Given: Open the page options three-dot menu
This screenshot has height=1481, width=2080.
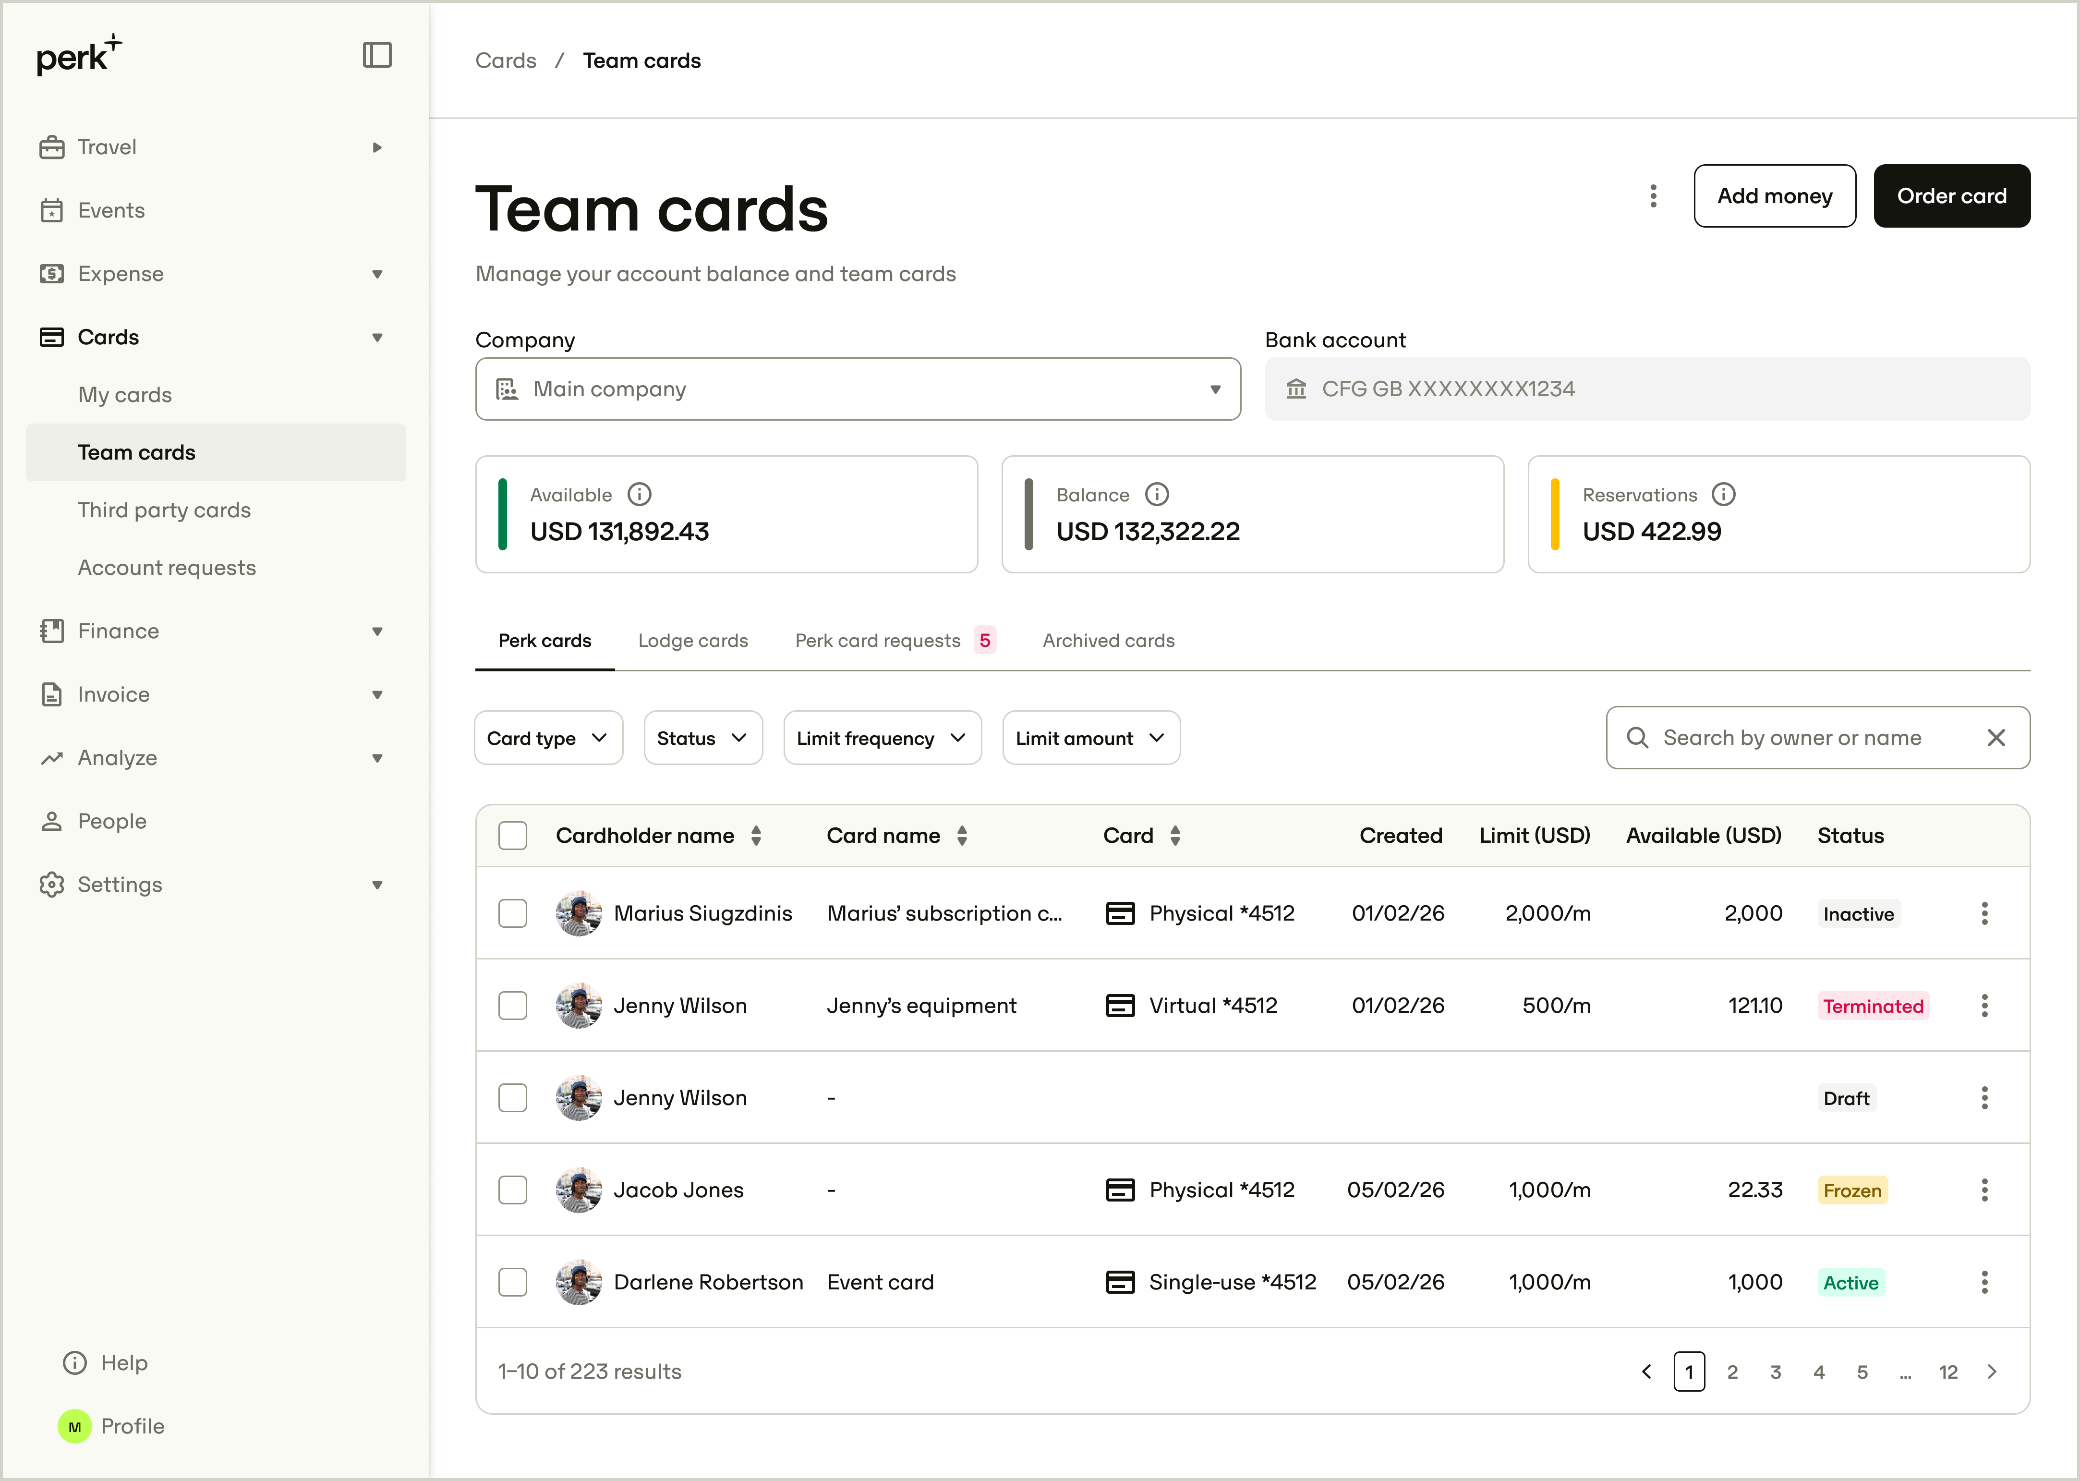Looking at the screenshot, I should [1653, 196].
